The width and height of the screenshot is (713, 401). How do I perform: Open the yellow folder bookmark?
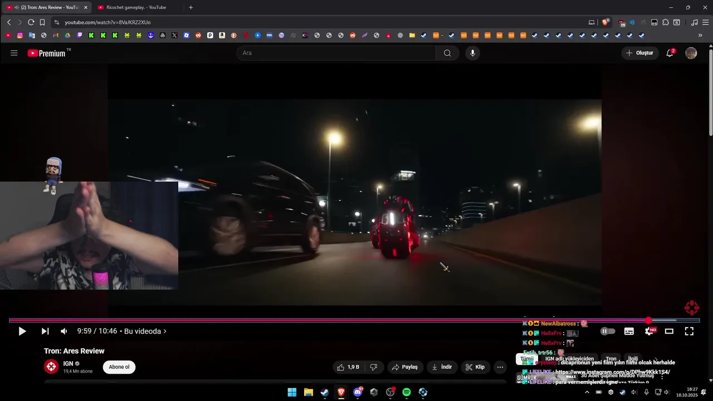412,35
